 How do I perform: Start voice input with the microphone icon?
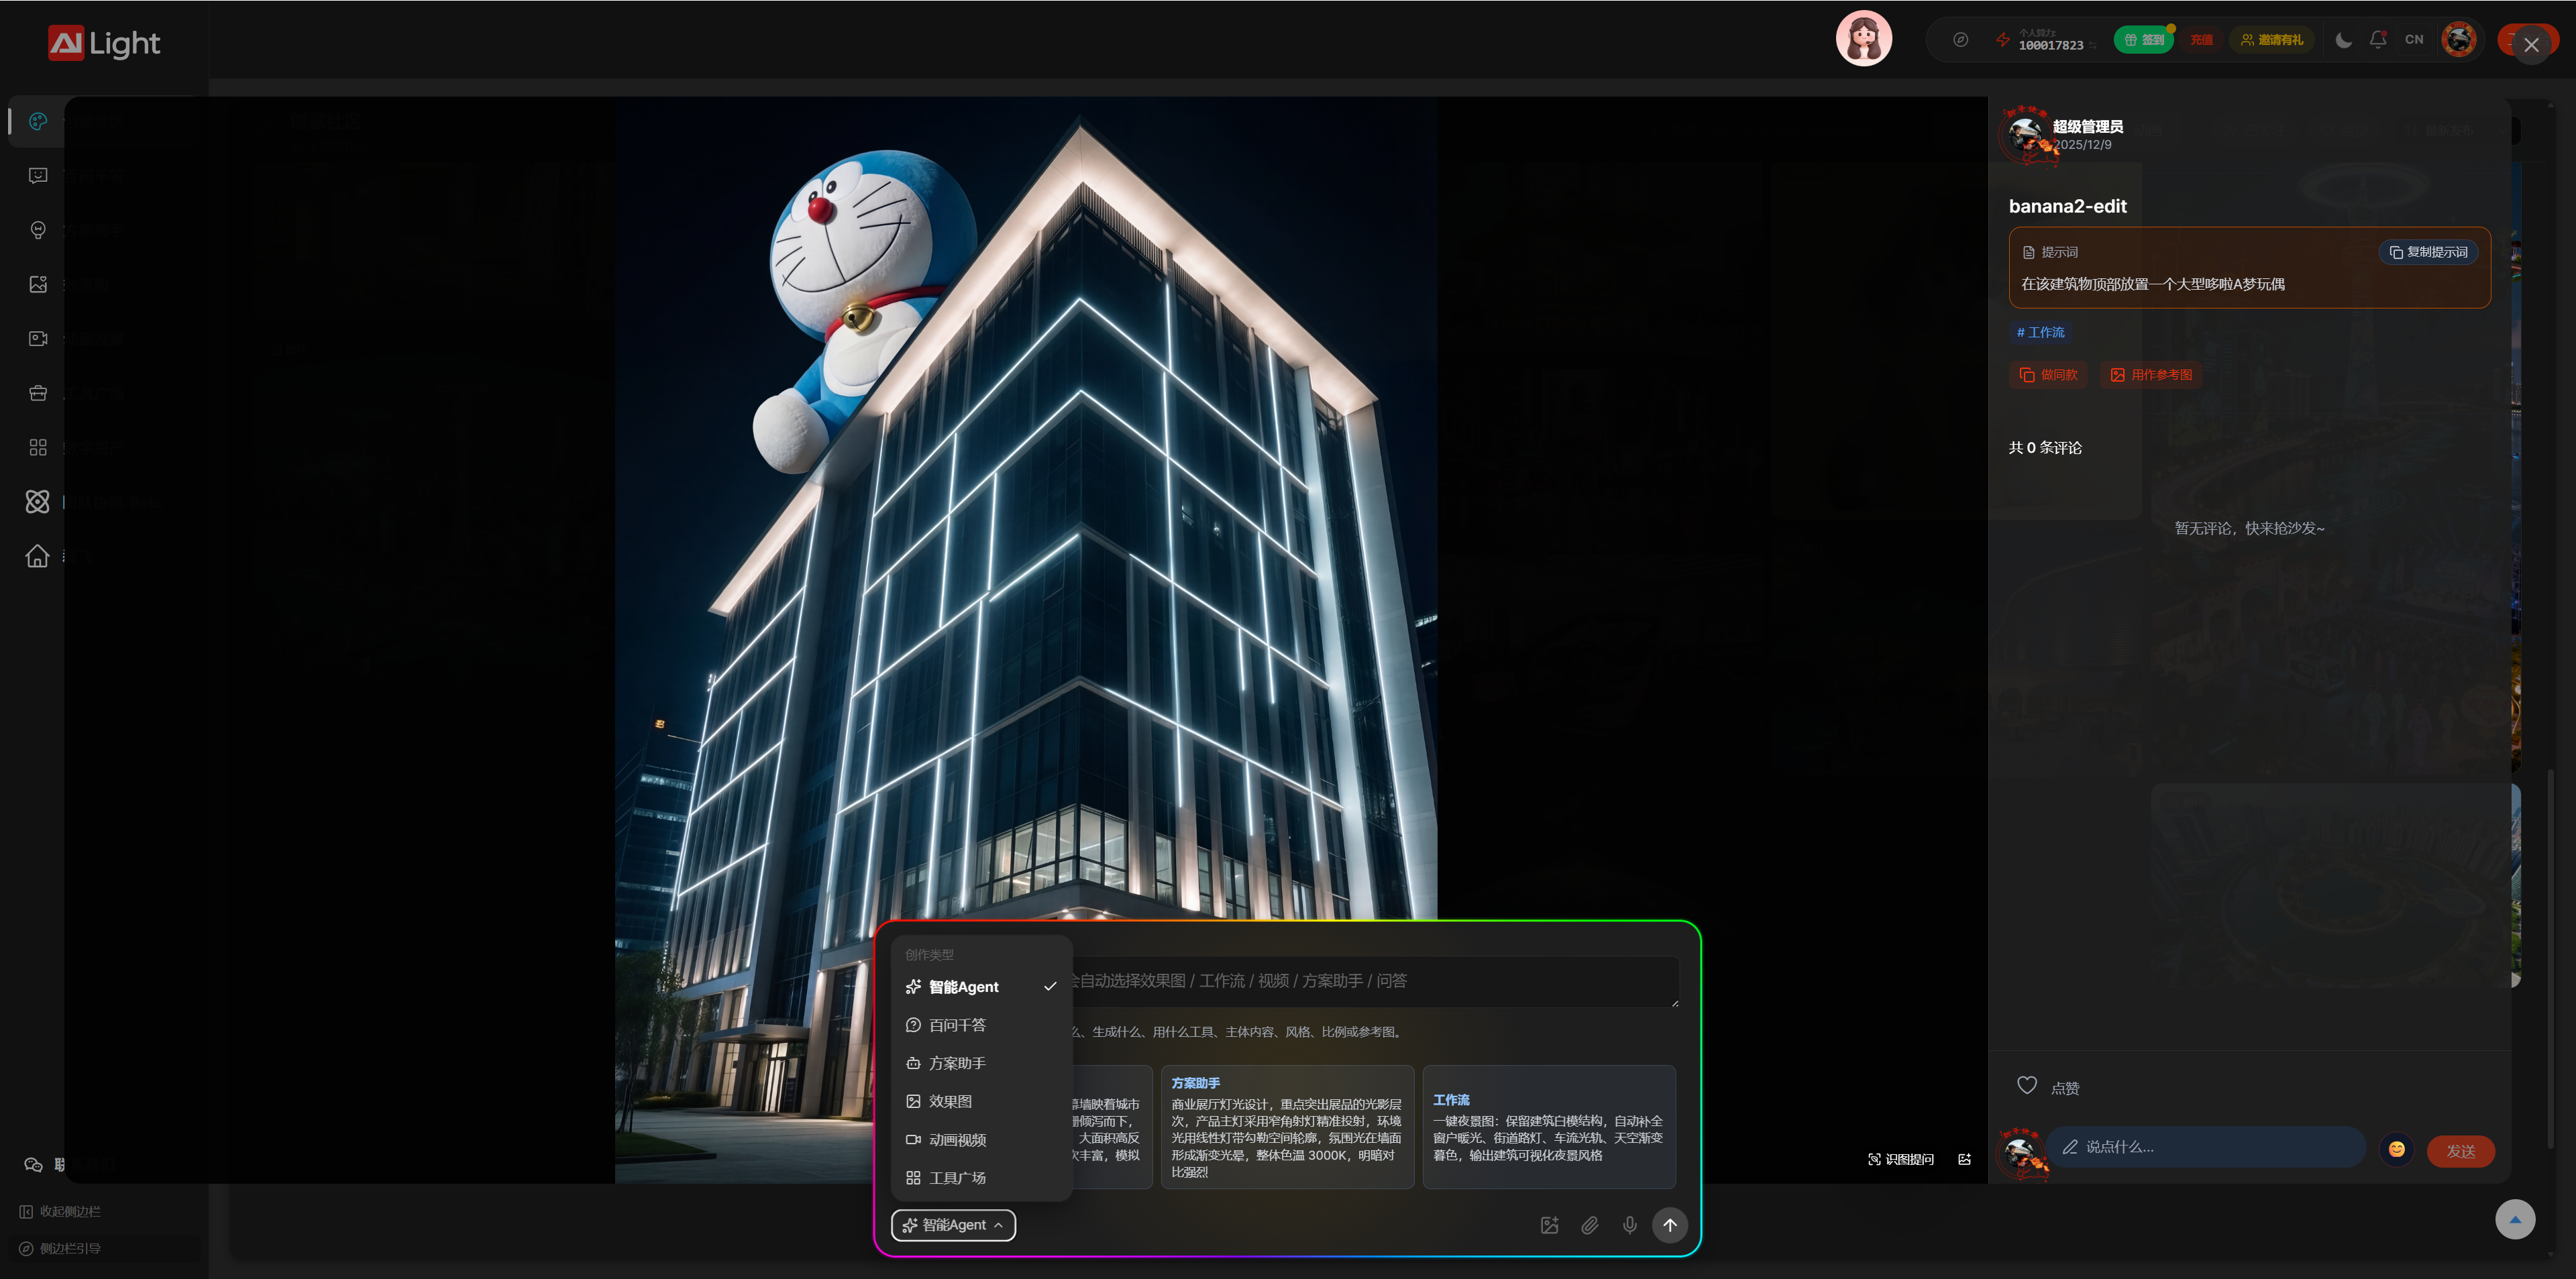pyautogui.click(x=1629, y=1225)
